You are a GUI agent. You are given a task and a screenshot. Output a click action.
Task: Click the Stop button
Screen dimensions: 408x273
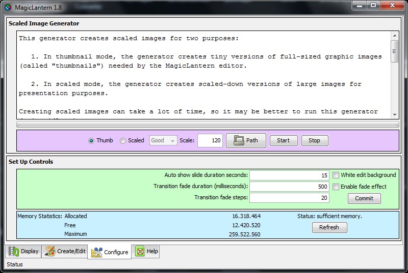pos(314,140)
